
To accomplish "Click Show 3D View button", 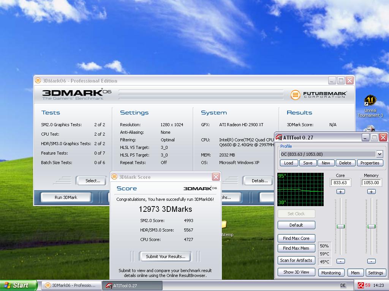I will 296,272.
